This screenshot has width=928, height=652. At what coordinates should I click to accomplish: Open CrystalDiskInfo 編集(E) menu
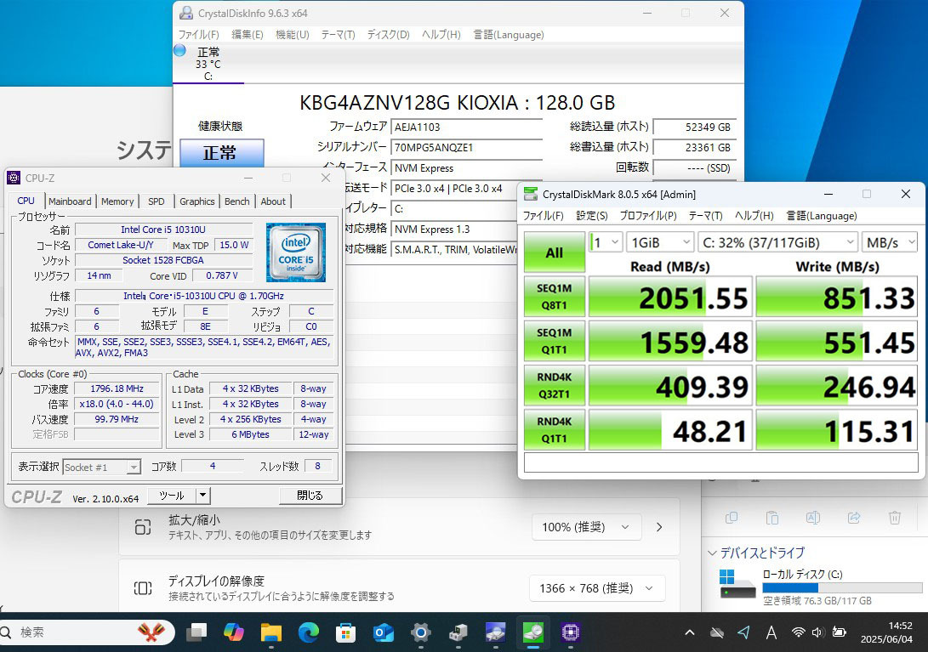coord(248,34)
